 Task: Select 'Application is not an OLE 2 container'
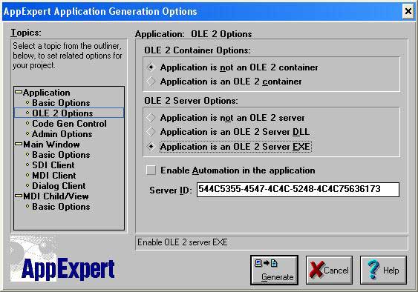tap(232, 67)
